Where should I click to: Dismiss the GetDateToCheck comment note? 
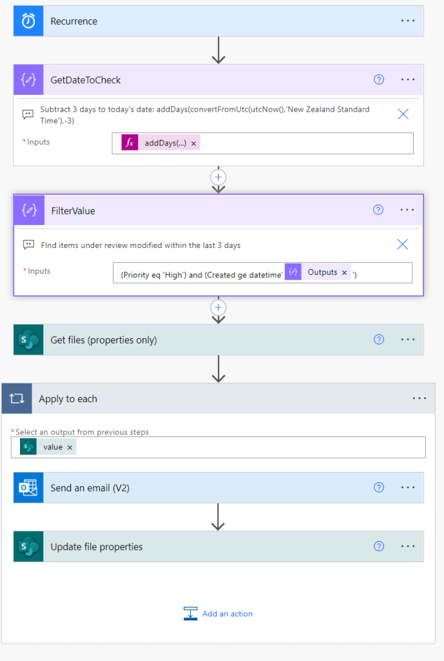pyautogui.click(x=403, y=114)
